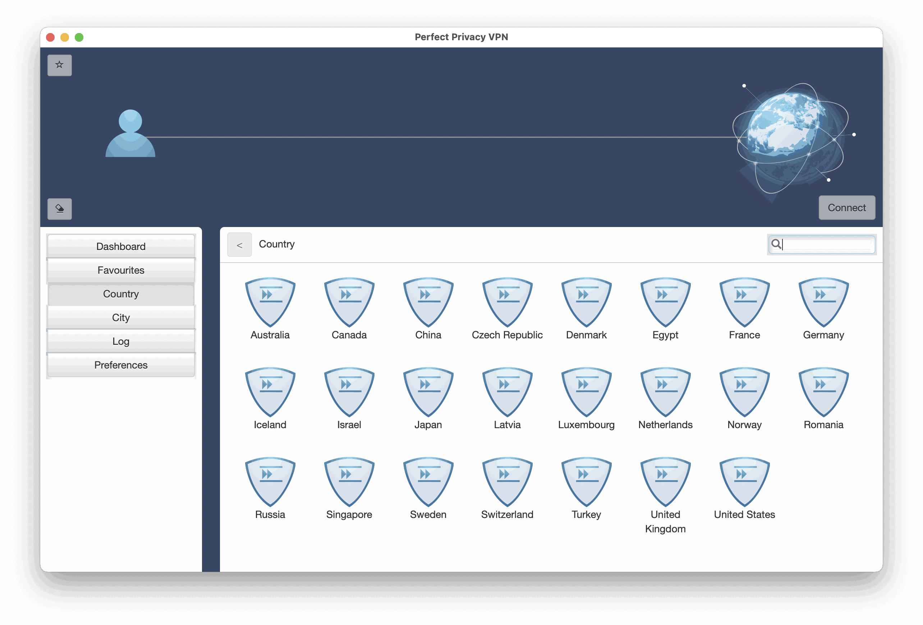Screen dimensions: 923x625
Task: Choose the Singapore shield icon
Action: (x=349, y=481)
